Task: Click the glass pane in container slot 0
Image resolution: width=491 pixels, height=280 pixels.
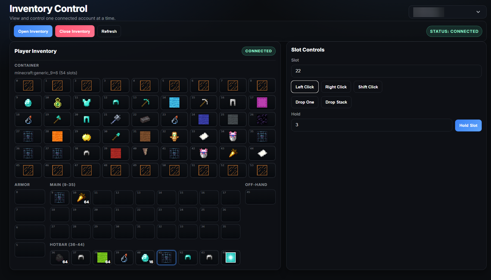Action: [28, 86]
